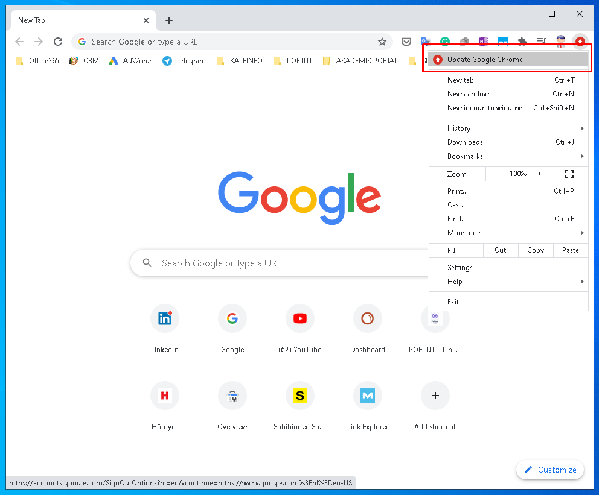Open a new tab with plus button
Screen dimensions: 599x495
pos(169,20)
